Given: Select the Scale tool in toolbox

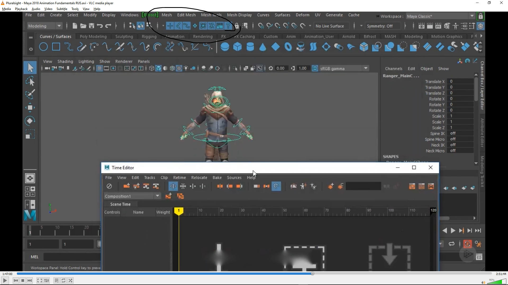Looking at the screenshot, I should [30, 134].
